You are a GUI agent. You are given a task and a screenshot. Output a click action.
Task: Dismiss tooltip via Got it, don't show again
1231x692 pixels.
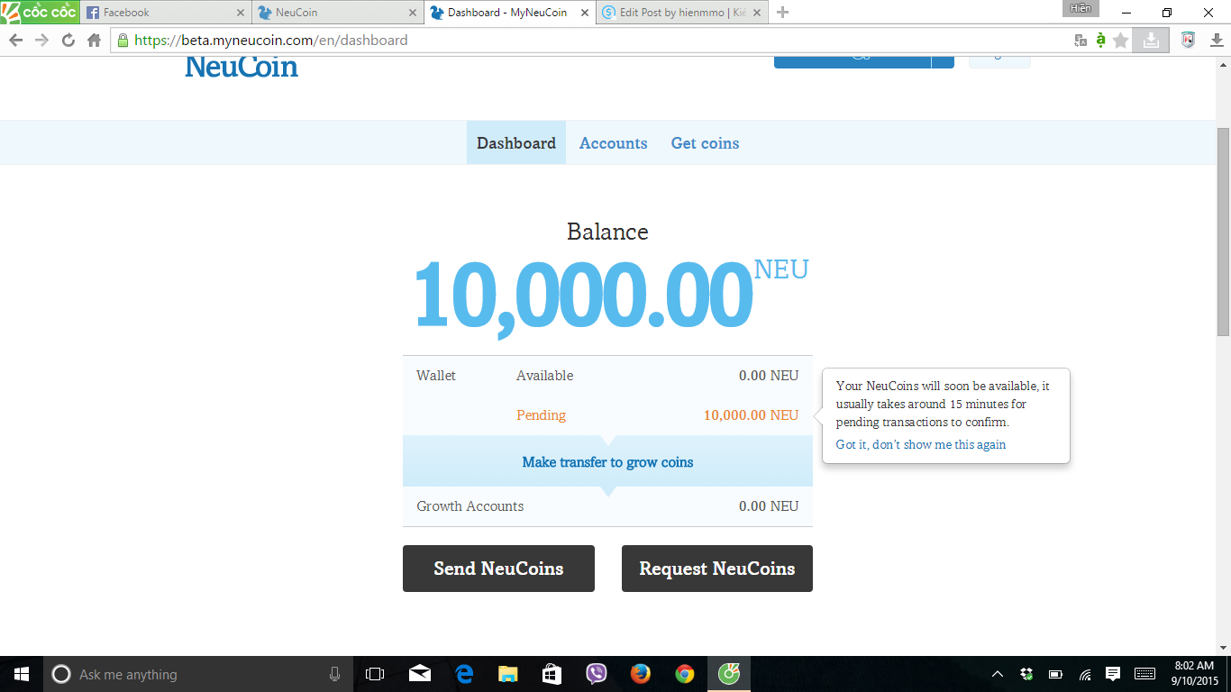[x=921, y=444]
